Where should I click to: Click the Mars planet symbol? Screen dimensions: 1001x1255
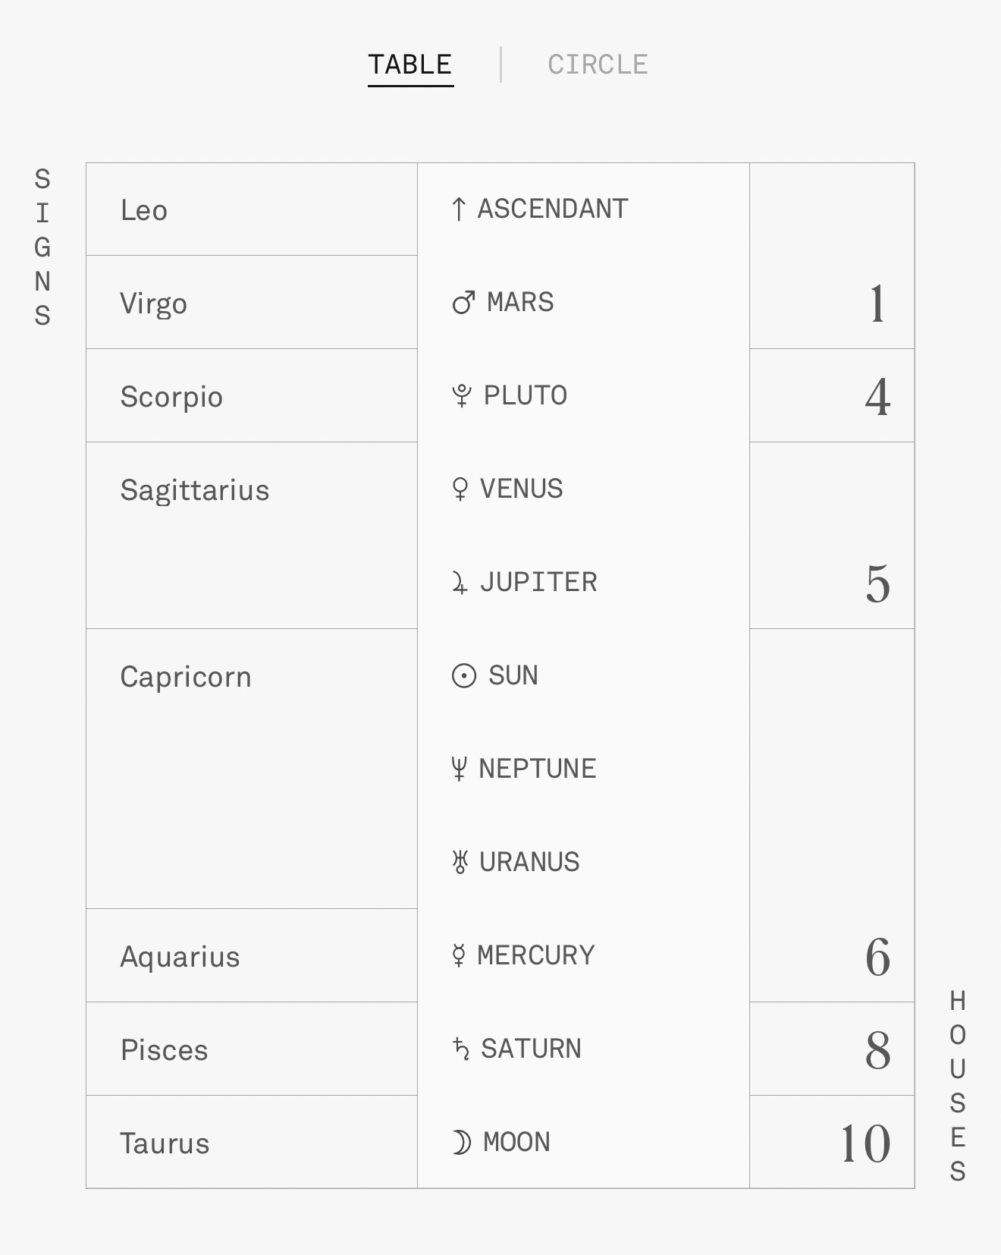(x=463, y=302)
